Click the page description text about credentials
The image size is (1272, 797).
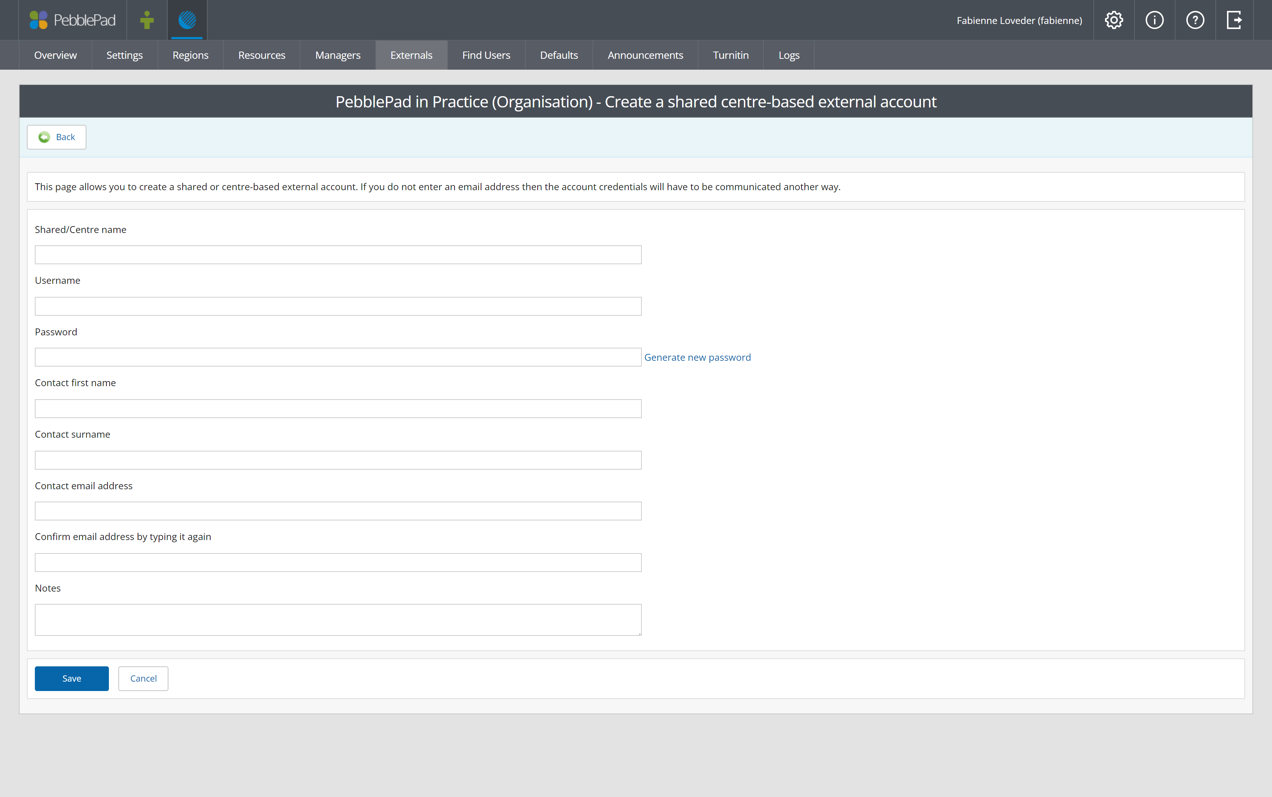[x=437, y=187]
